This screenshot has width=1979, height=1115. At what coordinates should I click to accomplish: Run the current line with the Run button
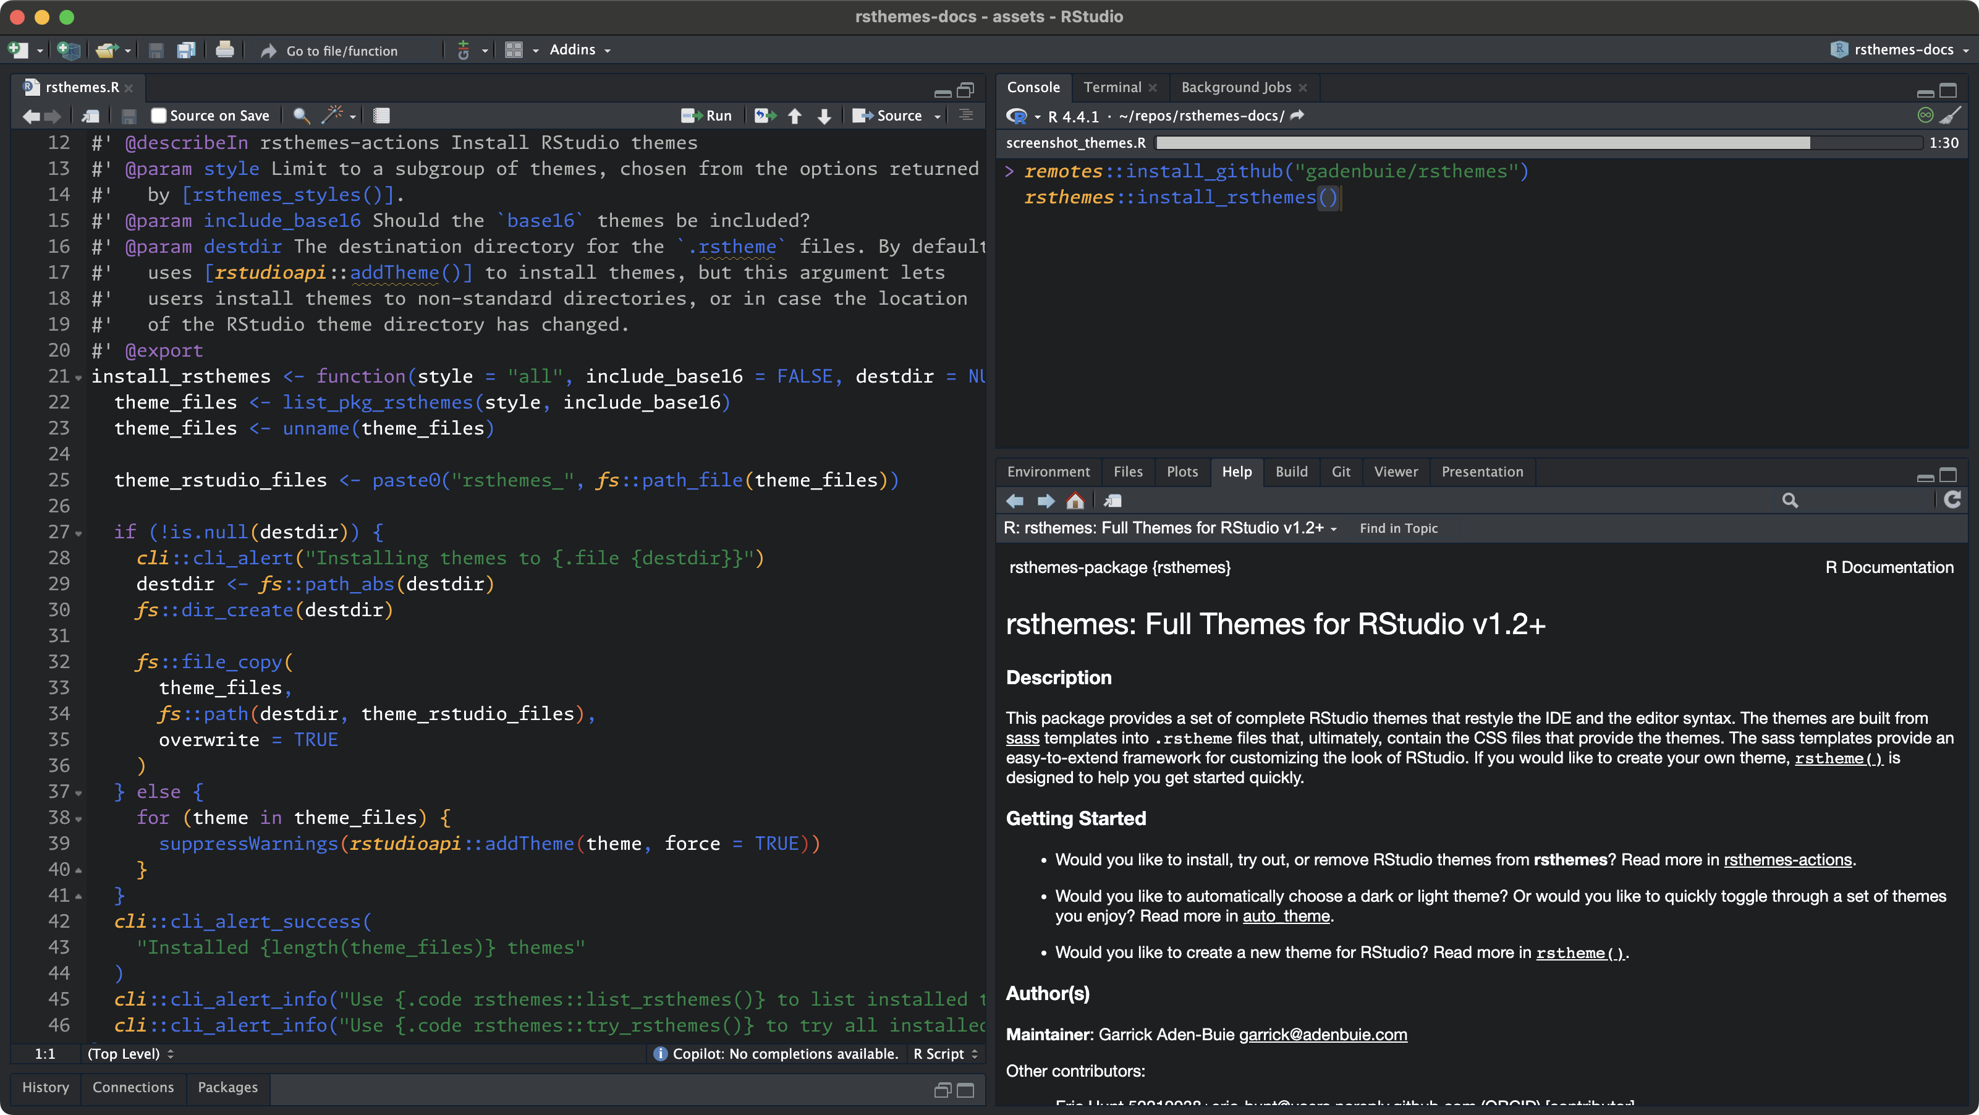click(x=707, y=115)
